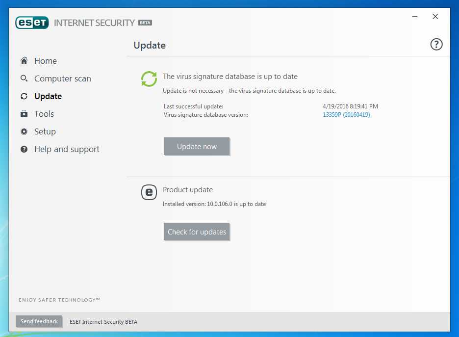The image size is (459, 337).
Task: Close the ESET window
Action: point(435,16)
